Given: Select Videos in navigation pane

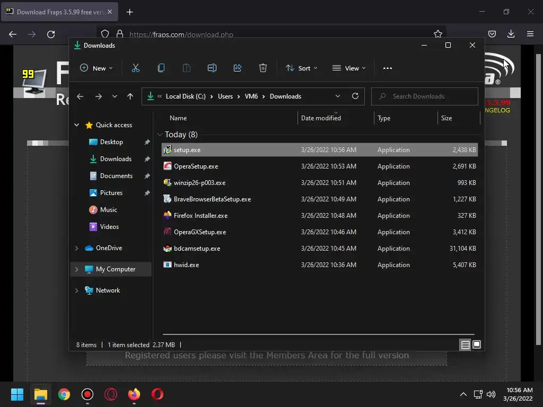Looking at the screenshot, I should pyautogui.click(x=109, y=227).
